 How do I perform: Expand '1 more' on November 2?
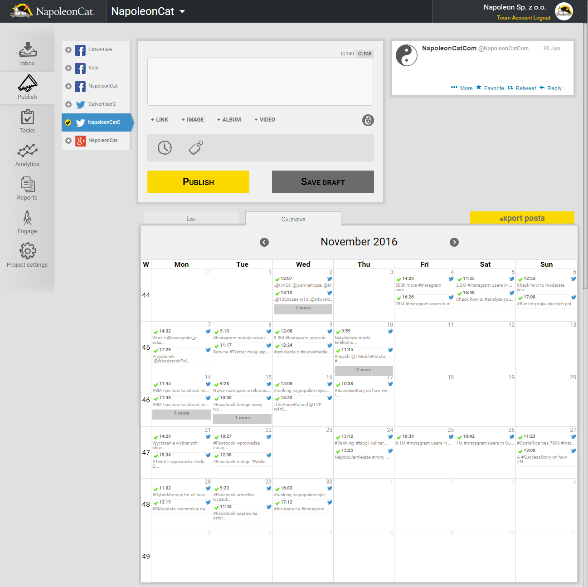tap(303, 308)
